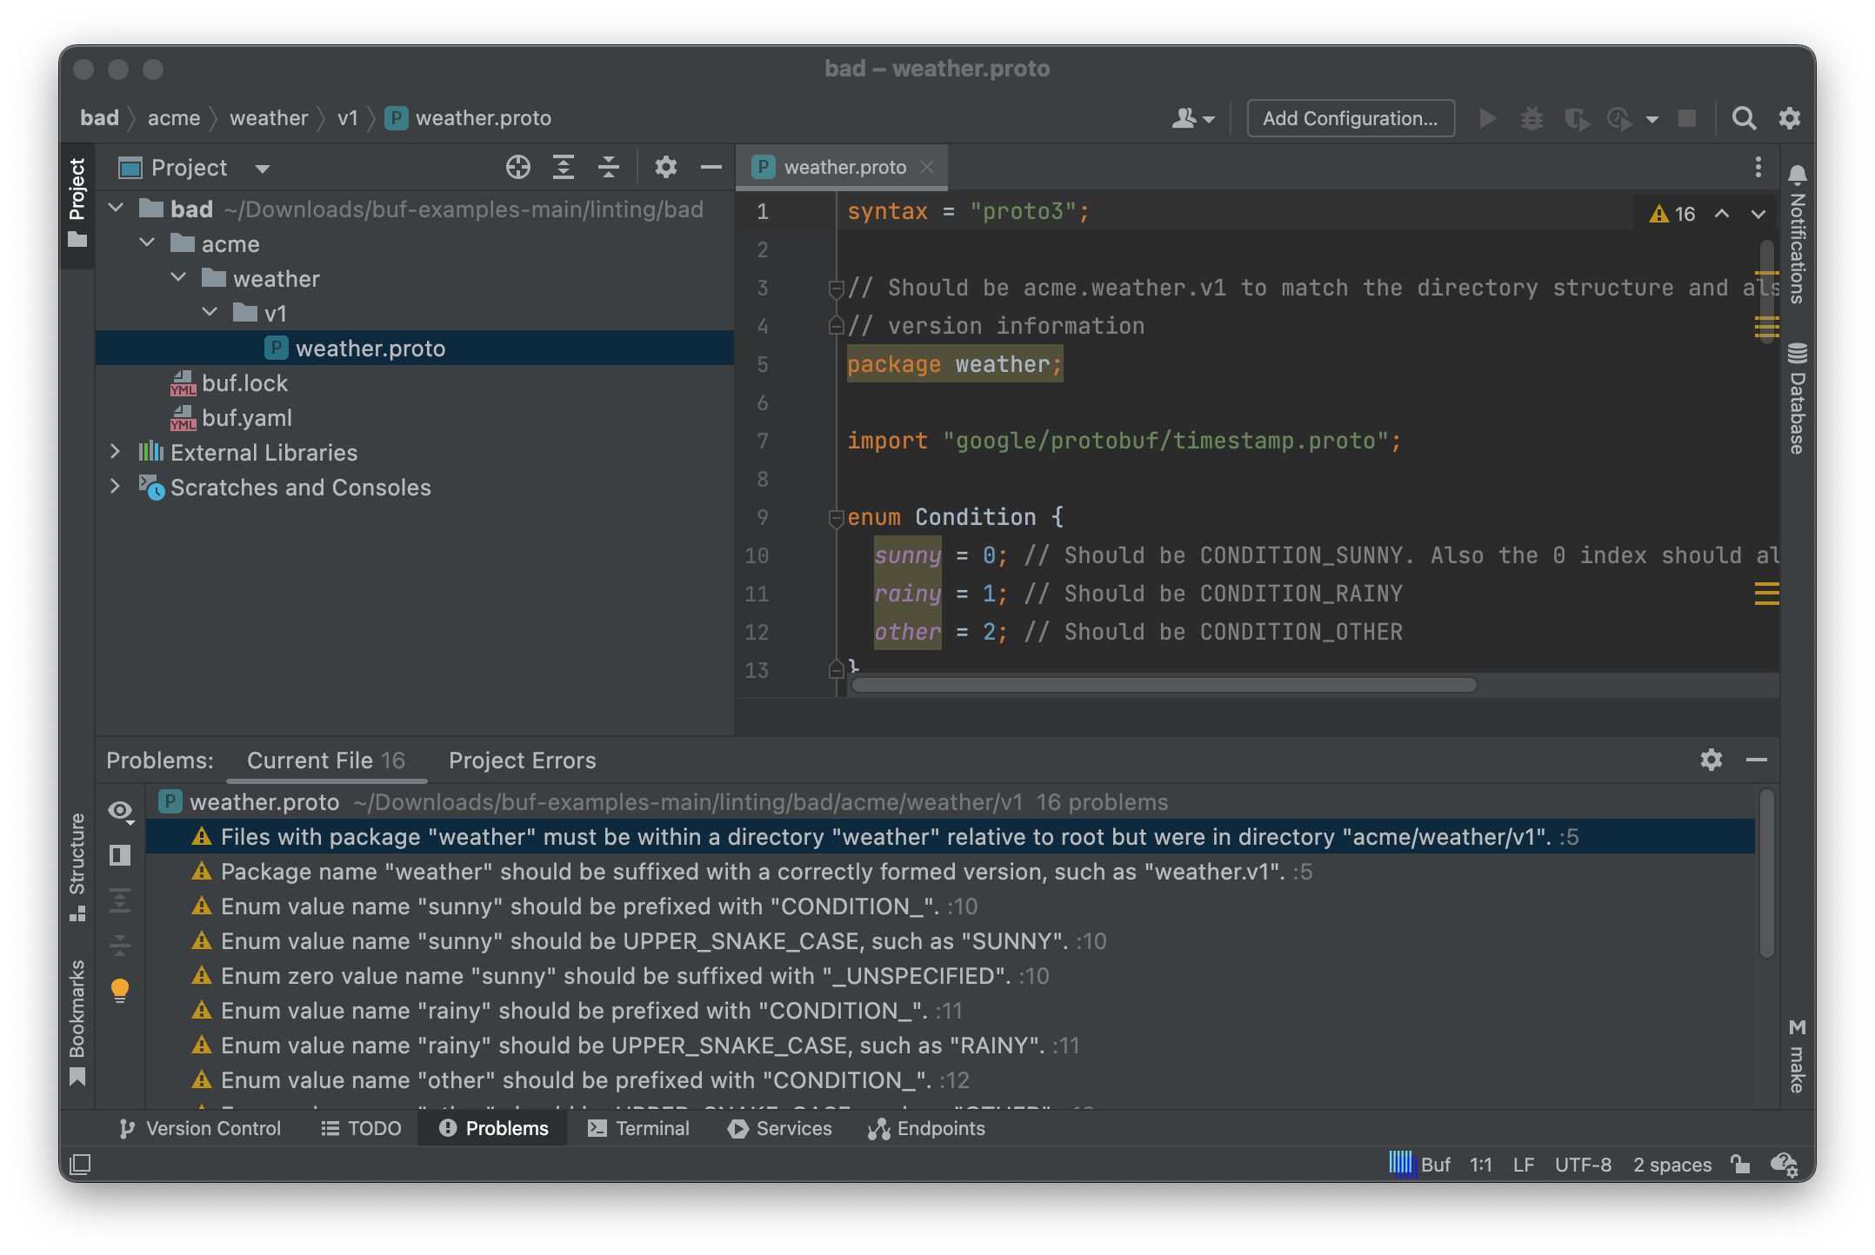The image size is (1875, 1255).
Task: Open the Project view mode dropdown
Action: [x=262, y=168]
